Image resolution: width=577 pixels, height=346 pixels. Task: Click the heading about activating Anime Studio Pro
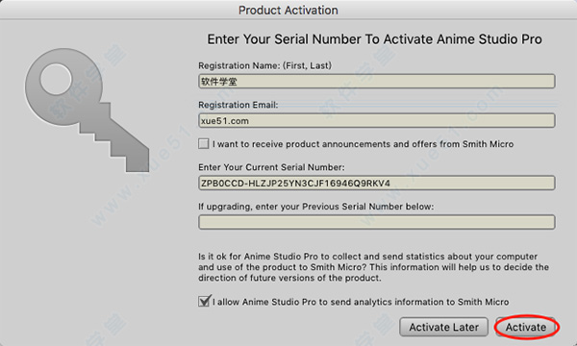tap(374, 39)
